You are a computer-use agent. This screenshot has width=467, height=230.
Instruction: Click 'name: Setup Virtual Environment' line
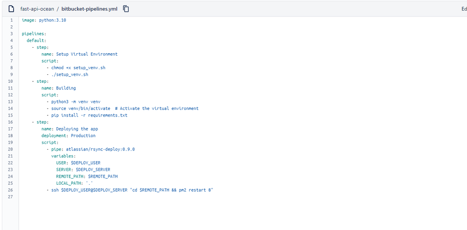click(x=79, y=54)
